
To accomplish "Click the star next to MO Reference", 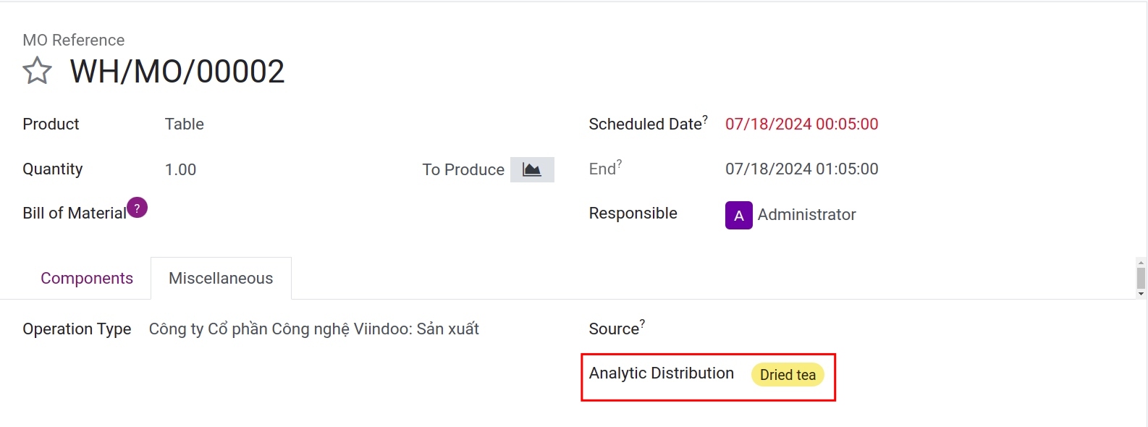I will tap(36, 69).
